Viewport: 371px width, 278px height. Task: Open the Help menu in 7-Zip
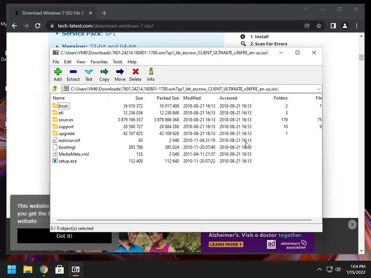132,62
